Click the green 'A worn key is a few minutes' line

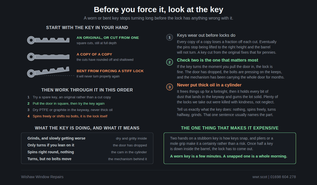coord(229,156)
